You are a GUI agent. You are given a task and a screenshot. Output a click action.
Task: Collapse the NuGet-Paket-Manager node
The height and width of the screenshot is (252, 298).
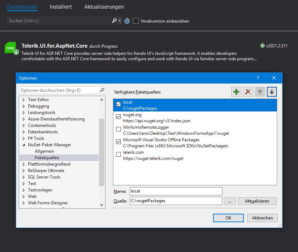point(24,145)
